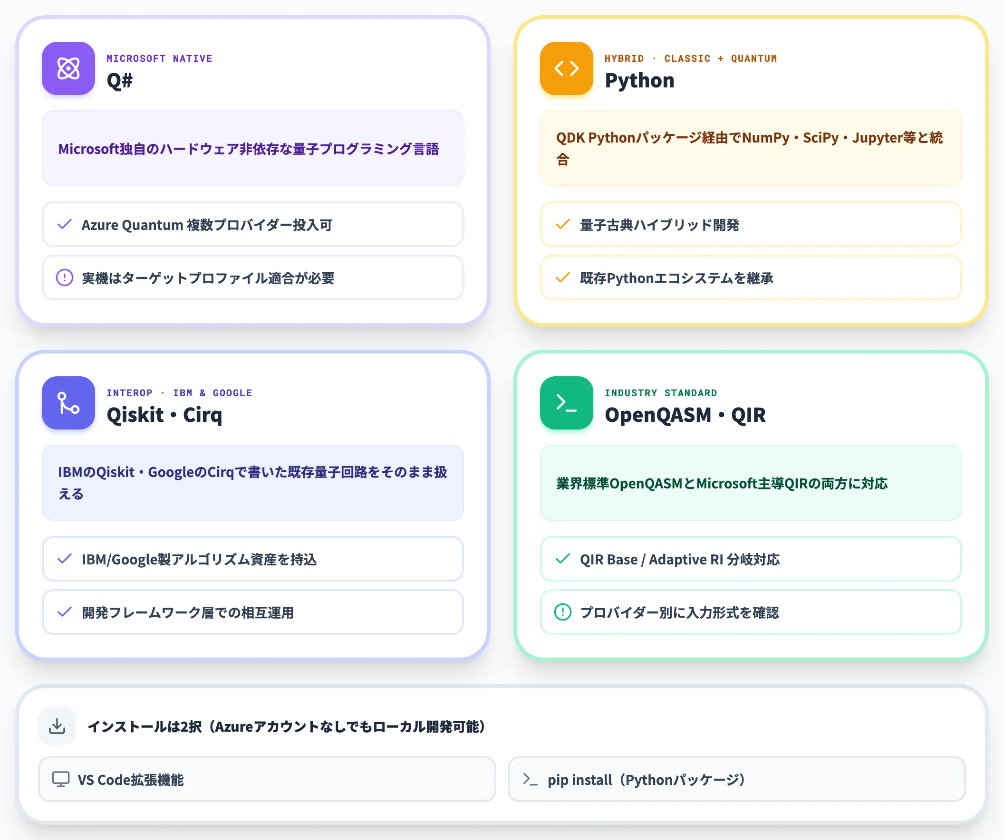1004x840 pixels.
Task: Click the 量子古典ハイブリッド開発 text
Action: tap(659, 225)
